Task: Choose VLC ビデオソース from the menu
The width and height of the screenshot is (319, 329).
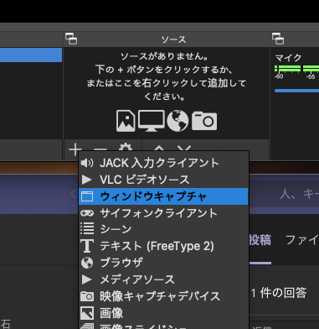Action: (x=163, y=180)
